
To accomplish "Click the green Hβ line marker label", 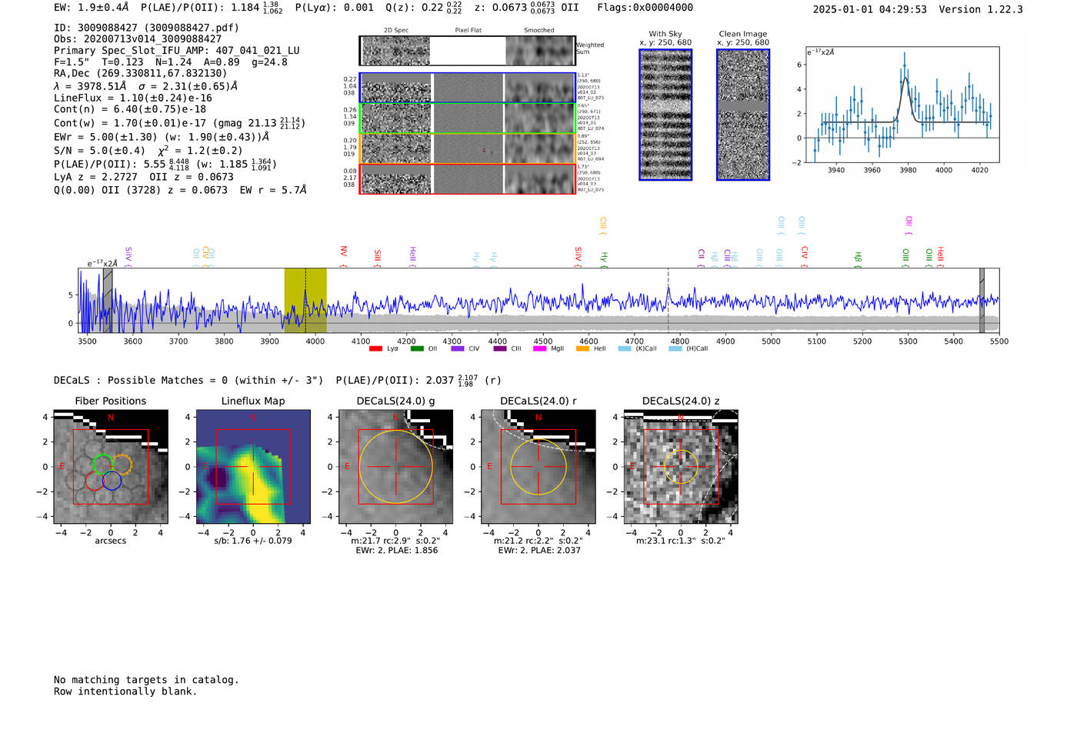I will tap(858, 258).
